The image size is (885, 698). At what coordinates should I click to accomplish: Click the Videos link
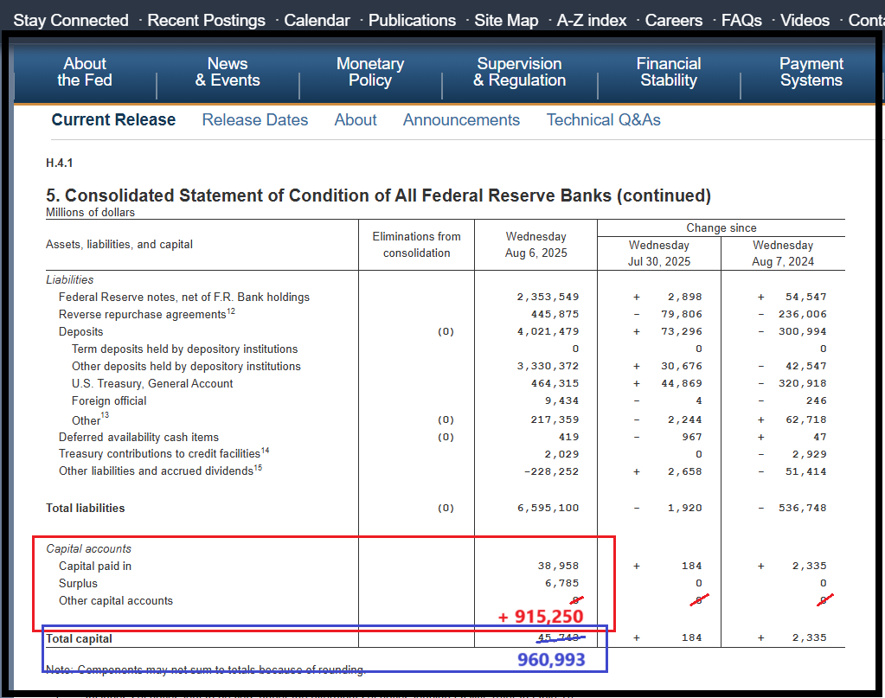point(805,20)
